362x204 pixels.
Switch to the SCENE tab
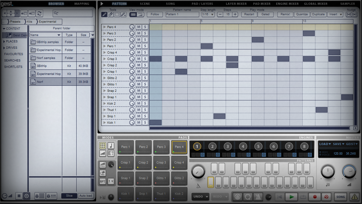tap(145, 4)
